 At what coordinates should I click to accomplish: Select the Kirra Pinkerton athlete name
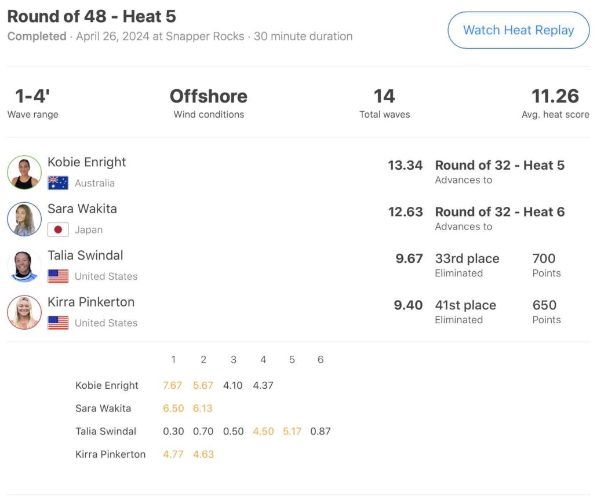tap(90, 302)
